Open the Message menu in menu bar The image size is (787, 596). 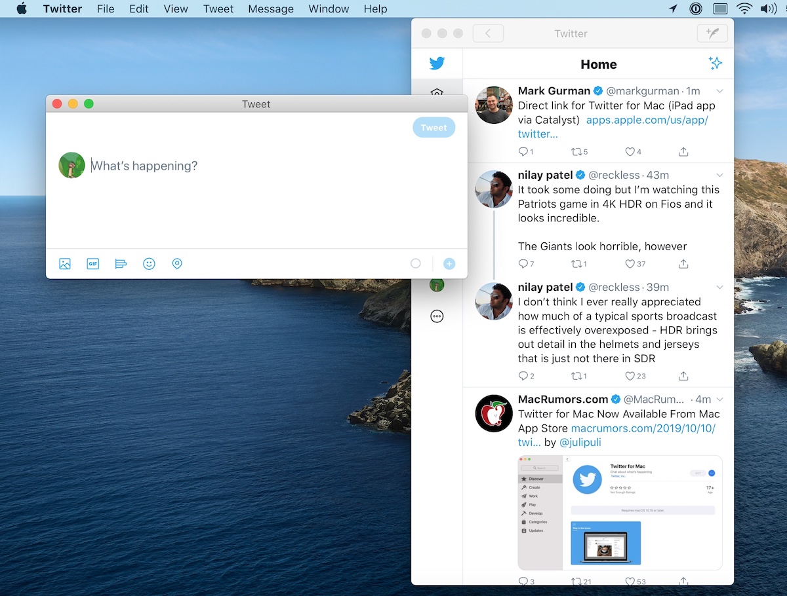tap(271, 9)
